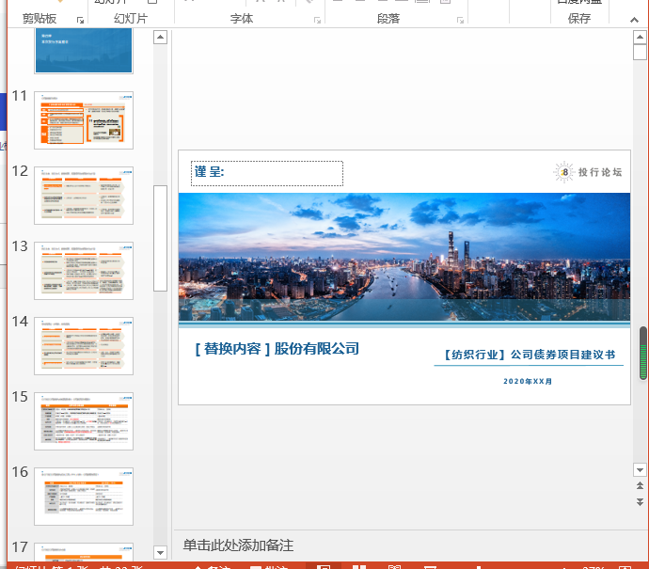Open slide 13 in the thumbnail pane
649x569 pixels.
click(84, 271)
